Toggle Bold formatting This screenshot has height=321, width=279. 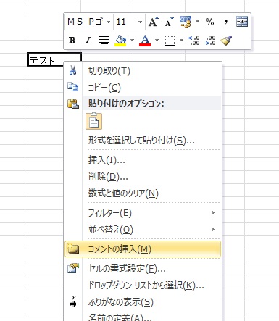coord(72,41)
